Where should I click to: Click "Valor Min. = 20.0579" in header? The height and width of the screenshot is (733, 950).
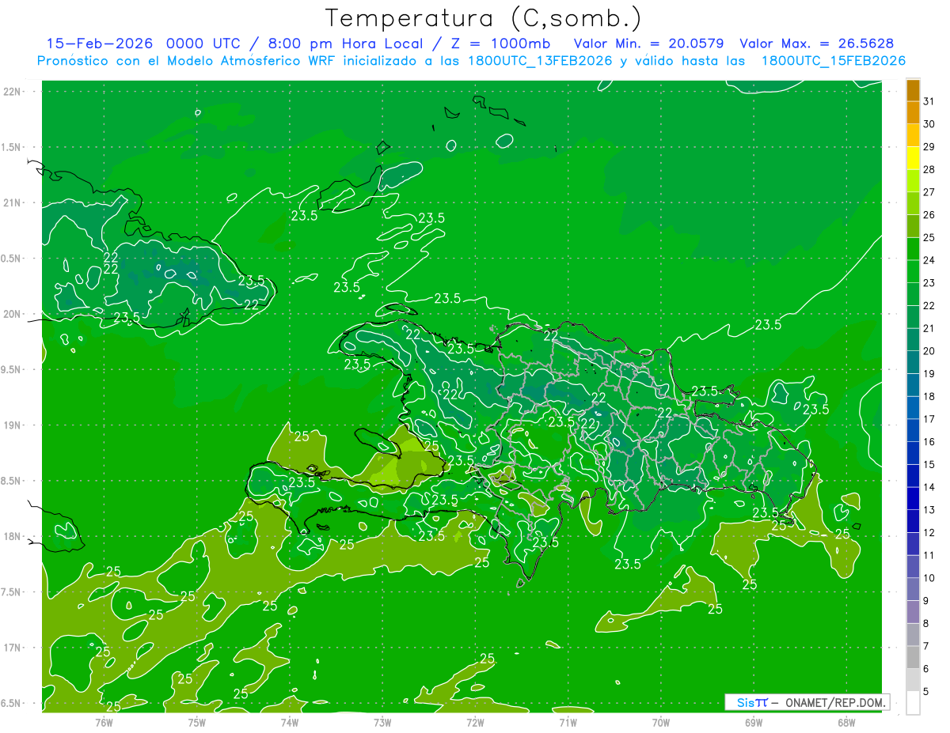click(x=648, y=43)
